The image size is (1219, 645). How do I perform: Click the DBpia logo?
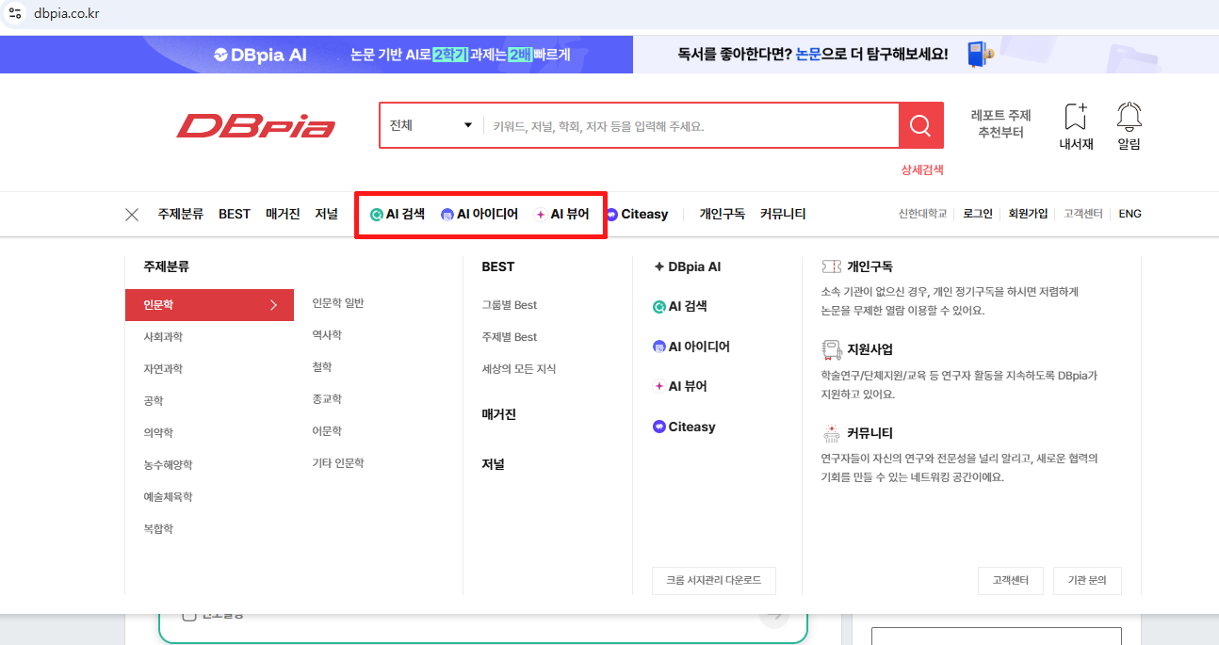click(x=256, y=126)
